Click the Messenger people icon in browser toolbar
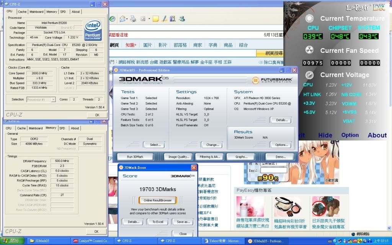The width and height of the screenshot is (392, 245). (x=182, y=19)
